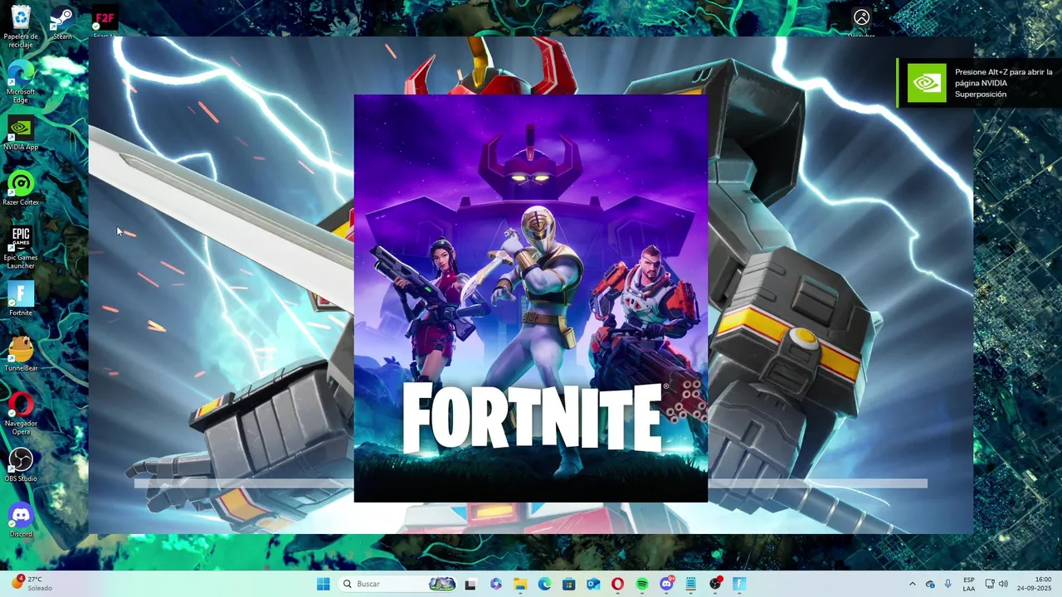This screenshot has width=1062, height=597.
Task: Select the TunnelBear desktop icon
Action: (21, 354)
